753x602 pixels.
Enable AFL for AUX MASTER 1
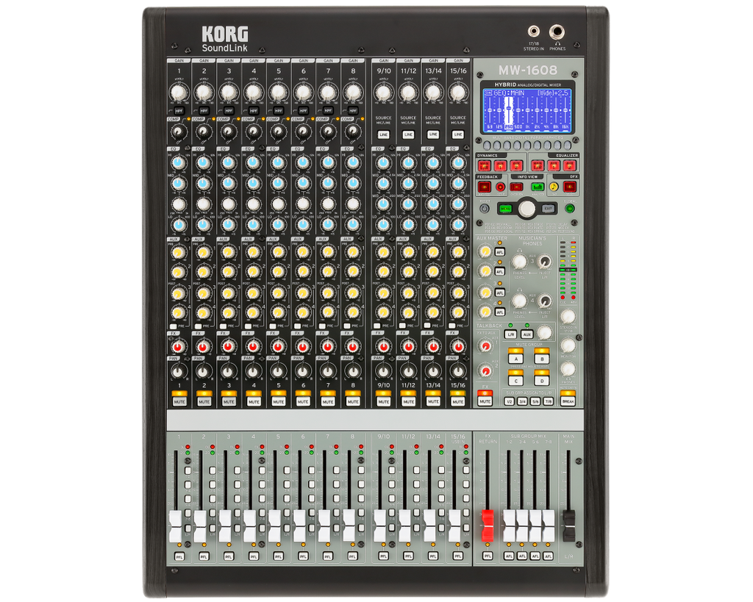pyautogui.click(x=500, y=252)
